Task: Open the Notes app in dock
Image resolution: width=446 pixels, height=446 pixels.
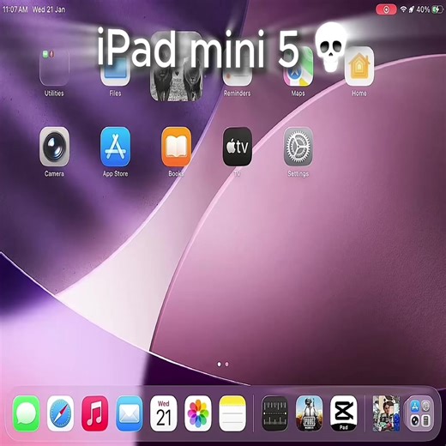Action: pos(232,413)
